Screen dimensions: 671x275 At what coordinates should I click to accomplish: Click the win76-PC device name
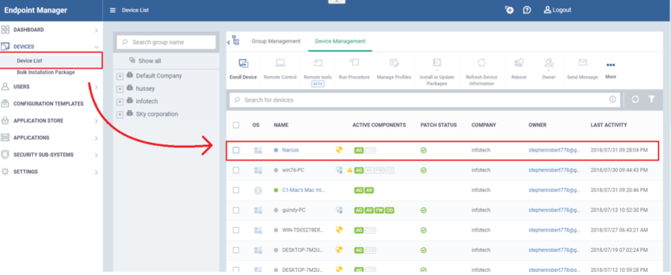(x=293, y=170)
